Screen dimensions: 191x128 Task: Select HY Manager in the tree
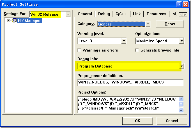point(29,20)
